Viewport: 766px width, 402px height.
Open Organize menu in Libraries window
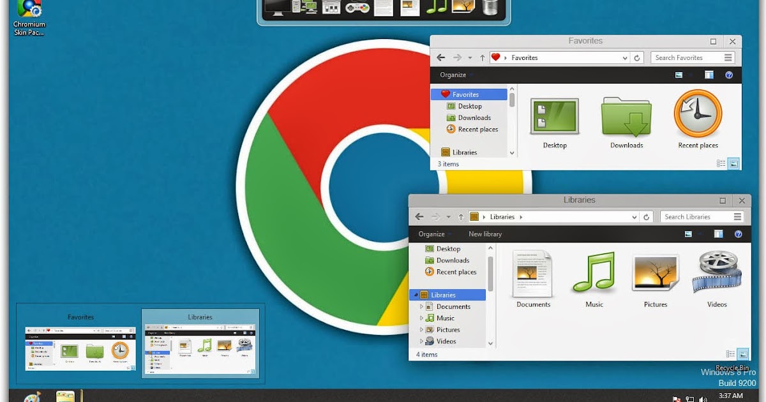(433, 234)
